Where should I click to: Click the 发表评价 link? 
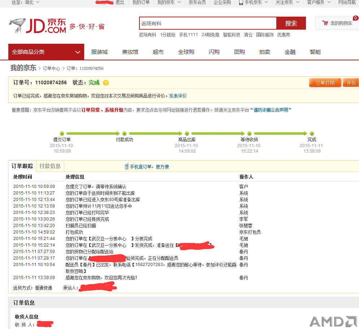point(178,96)
